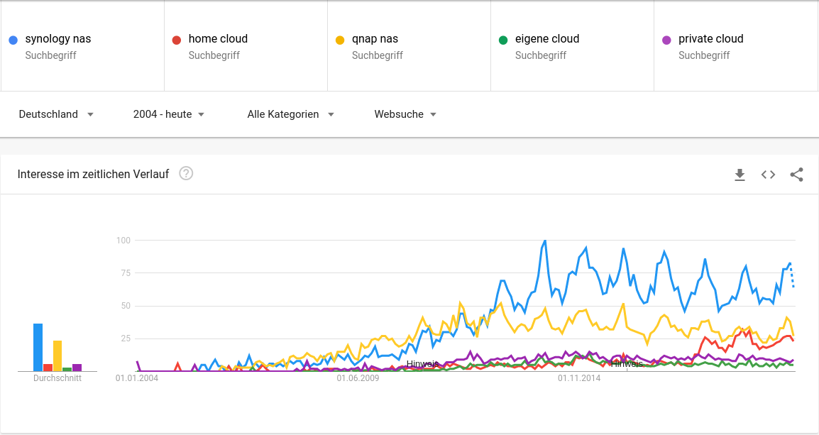Download the chart data as CSV
819x435 pixels.
pos(740,175)
